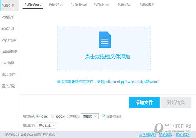Click the status bar tip 提示:将文件转换为word能打开的格式

30,135
